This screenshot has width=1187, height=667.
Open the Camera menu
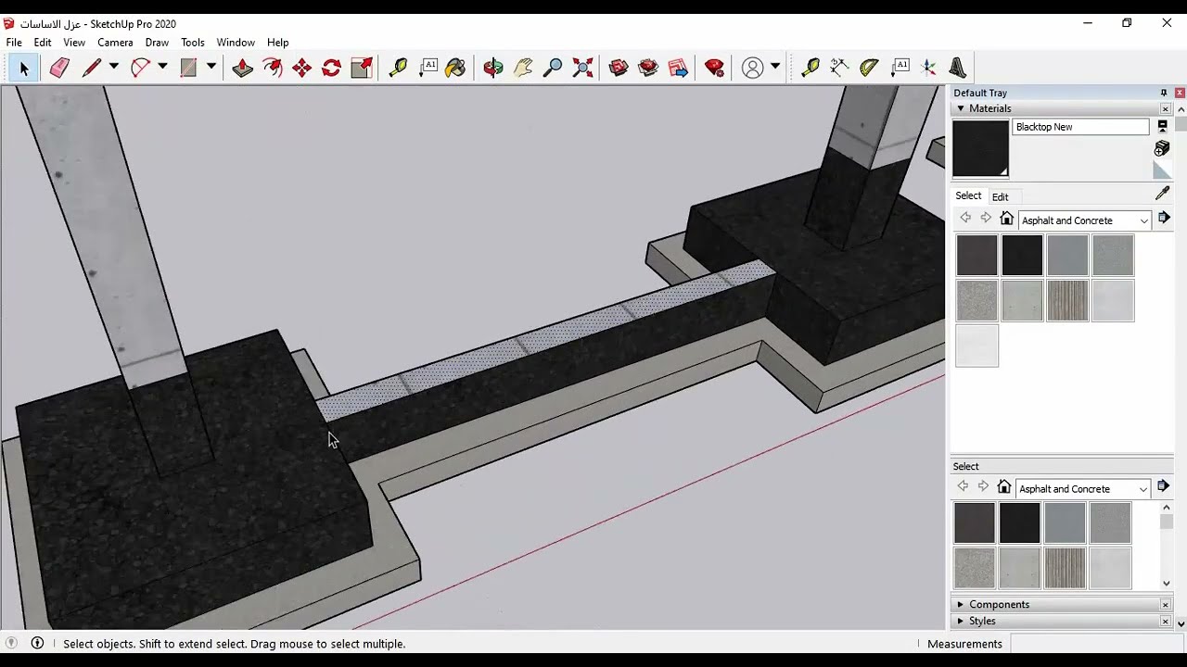(x=115, y=43)
